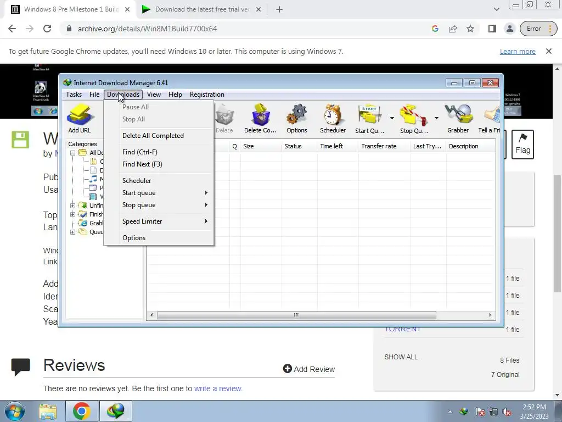Open the Help menu

(175, 95)
